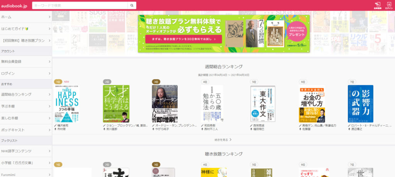Open はじめてガイド in the sidebar
The height and width of the screenshot is (177, 395).
point(26,28)
